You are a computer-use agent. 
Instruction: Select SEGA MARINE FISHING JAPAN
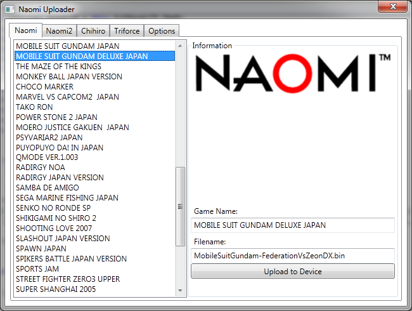[x=94, y=198]
